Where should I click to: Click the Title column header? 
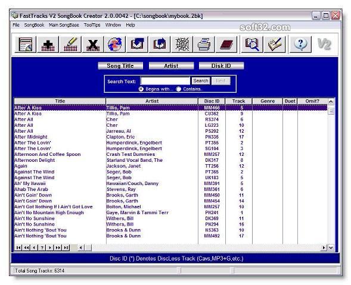click(x=60, y=101)
